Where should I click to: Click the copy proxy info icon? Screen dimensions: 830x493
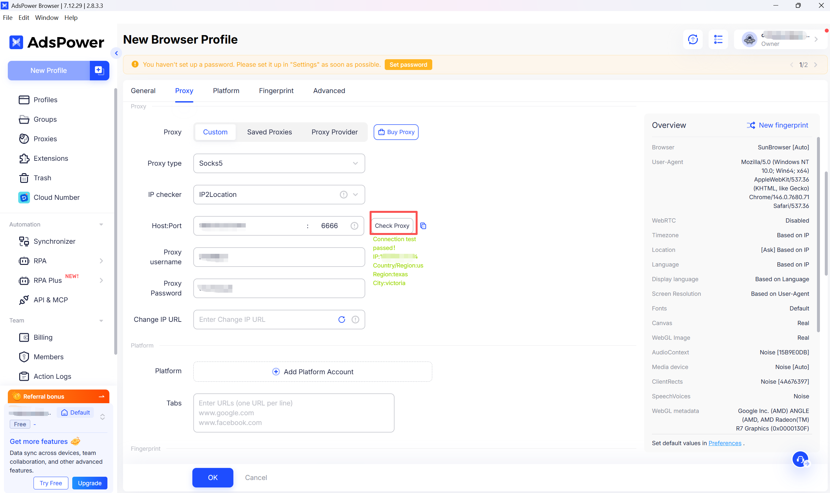pyautogui.click(x=423, y=226)
